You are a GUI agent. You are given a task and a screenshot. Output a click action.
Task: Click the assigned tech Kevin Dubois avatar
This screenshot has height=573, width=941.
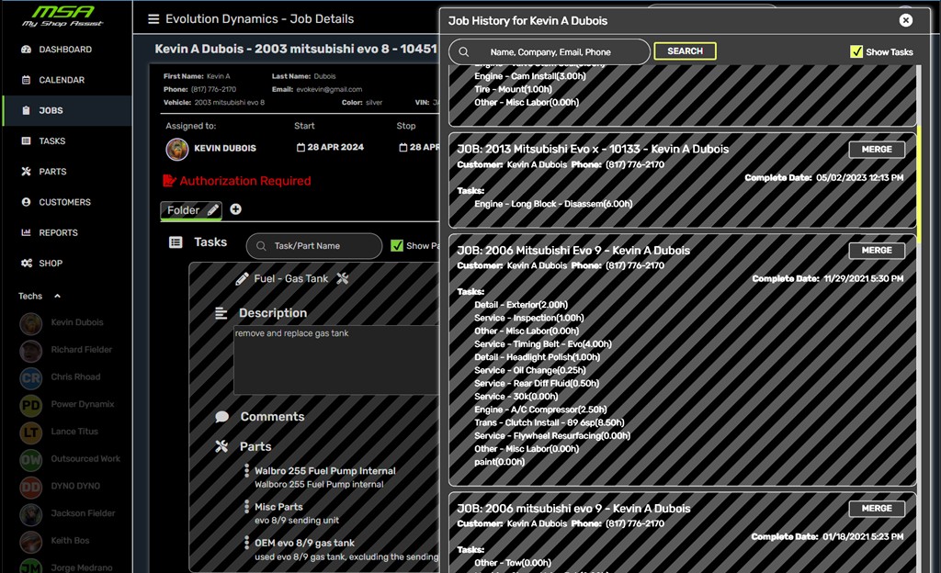click(177, 149)
